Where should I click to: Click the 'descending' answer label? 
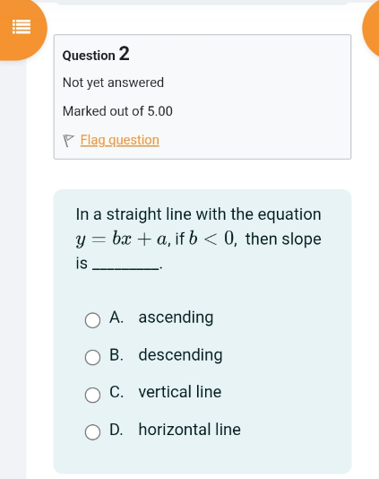click(x=180, y=354)
